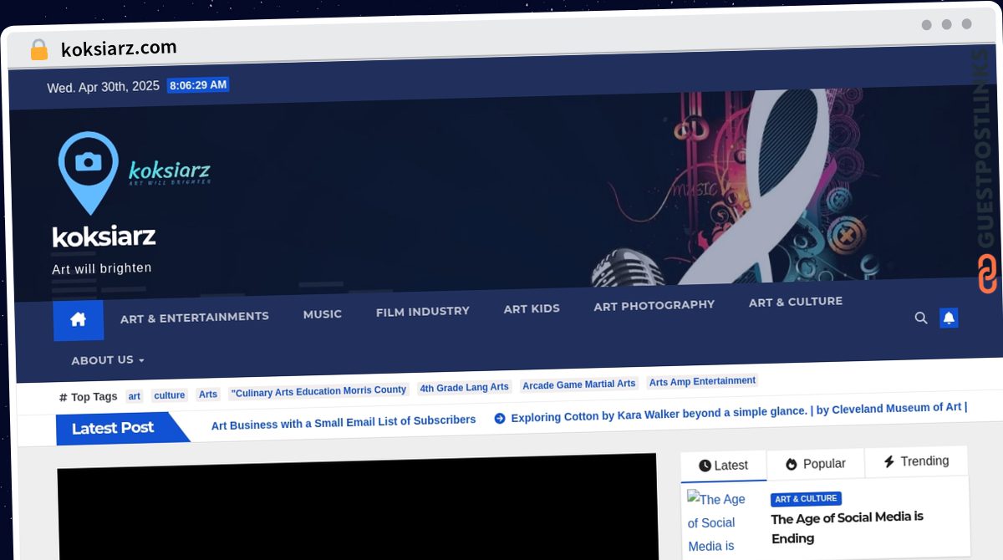Click the padlock icon in address bar
Image resolution: width=1003 pixels, height=560 pixels.
pos(38,50)
